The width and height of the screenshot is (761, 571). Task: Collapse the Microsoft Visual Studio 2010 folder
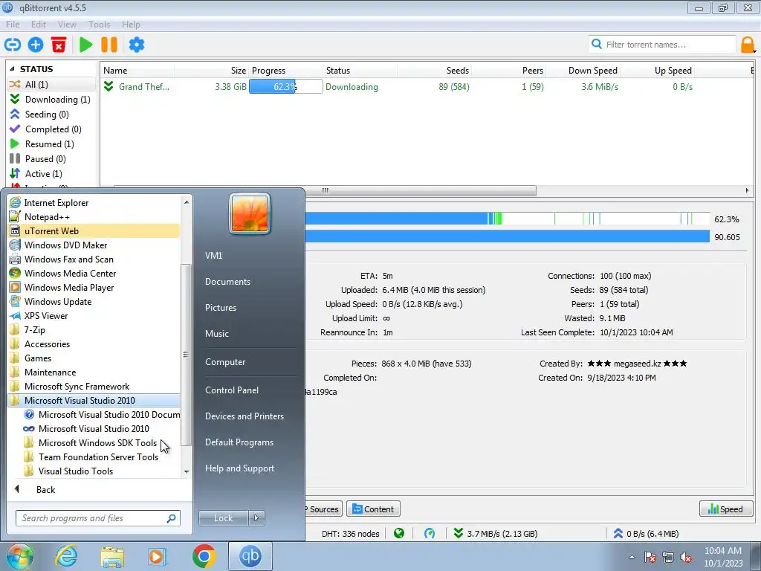click(x=94, y=401)
